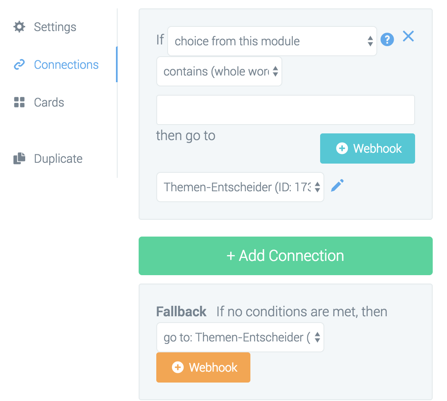447x401 pixels.
Task: Focus the empty condition value field
Action: [x=286, y=110]
